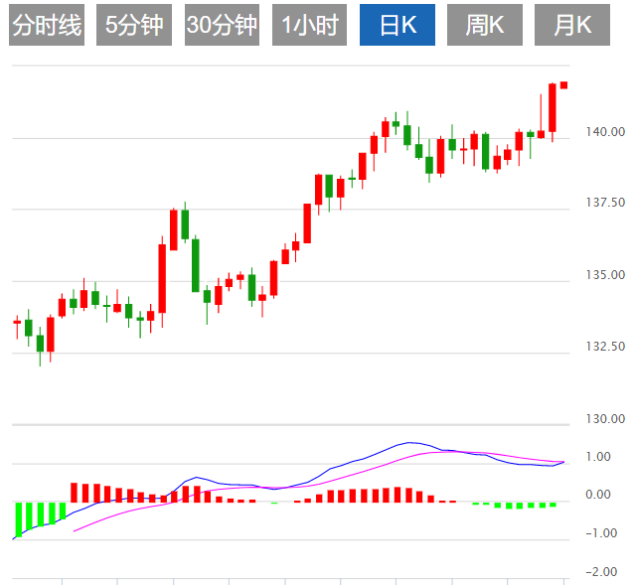The height and width of the screenshot is (585, 634).
Task: Select the 5分钟 timeframe tab
Action: [x=134, y=25]
